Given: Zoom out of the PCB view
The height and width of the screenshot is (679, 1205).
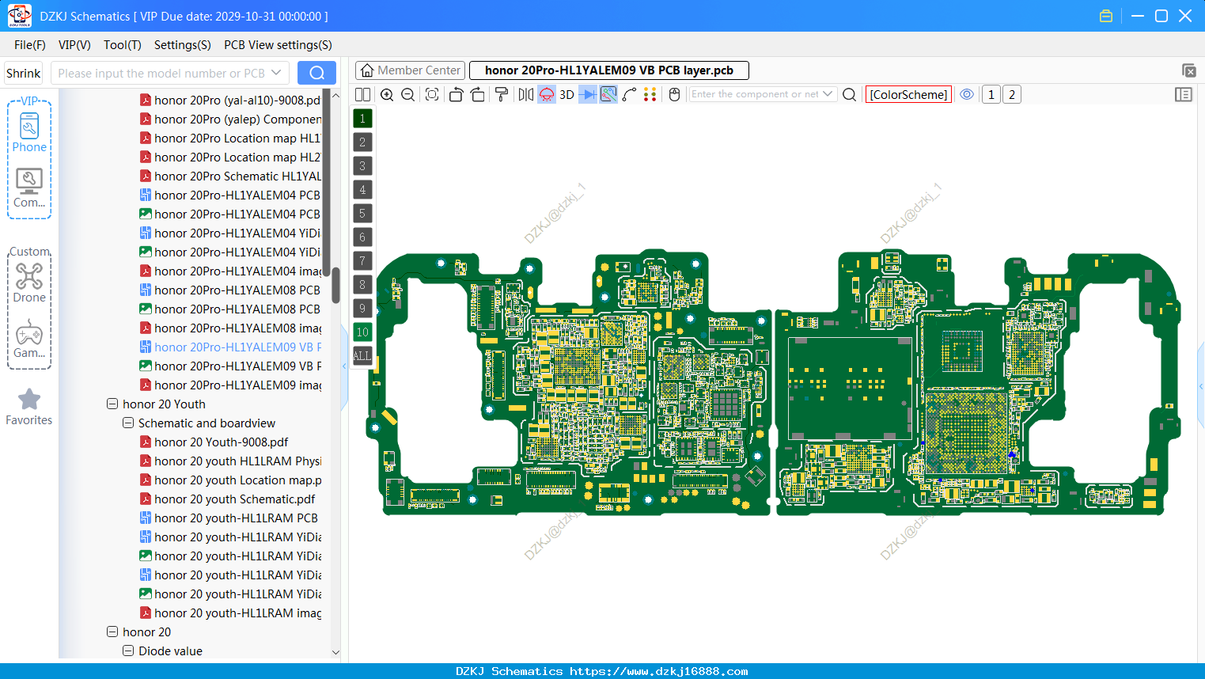Looking at the screenshot, I should (x=408, y=95).
